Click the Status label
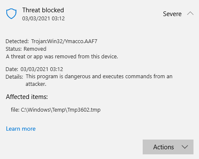 click(x=14, y=49)
